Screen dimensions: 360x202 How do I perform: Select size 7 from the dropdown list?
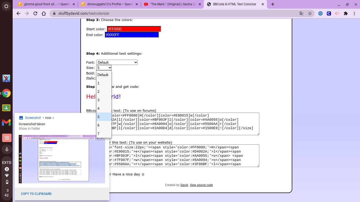coord(104,134)
